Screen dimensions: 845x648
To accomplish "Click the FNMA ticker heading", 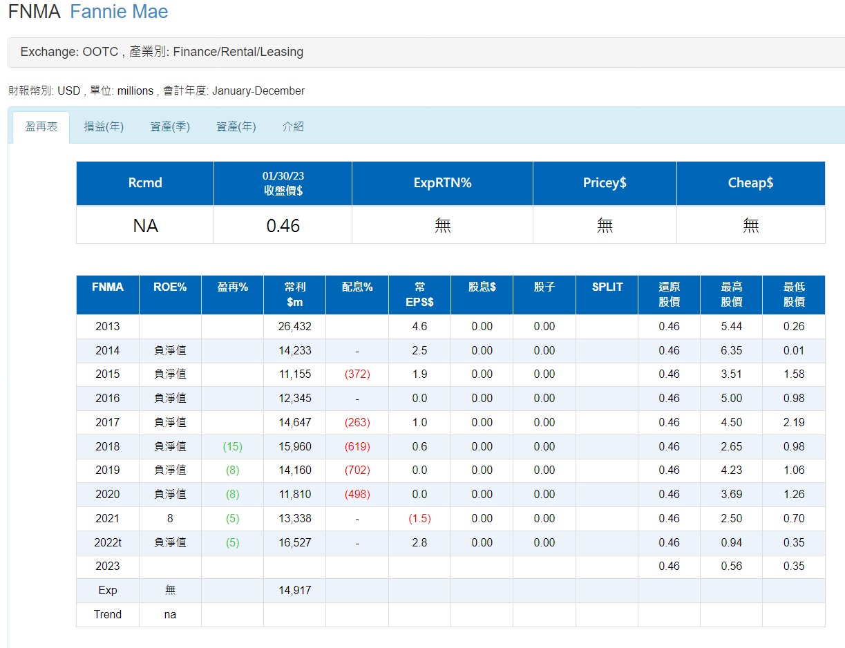I will [35, 12].
